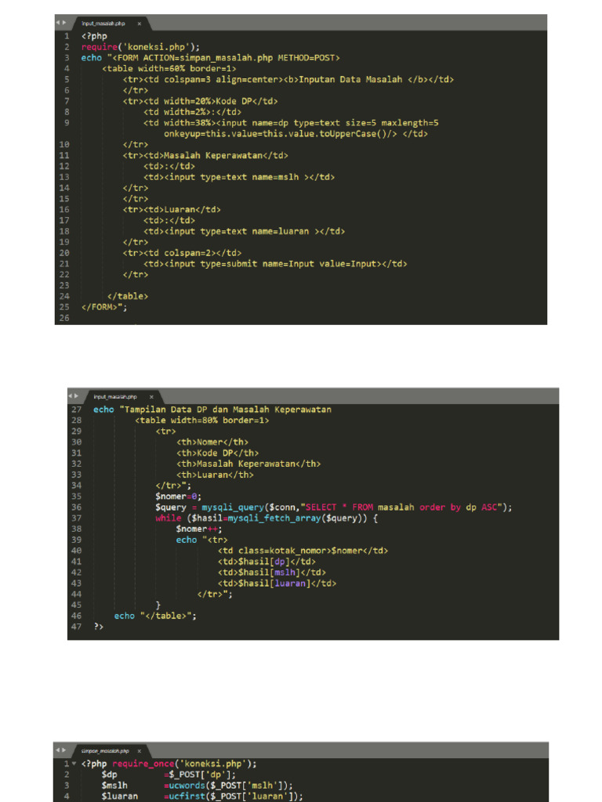Click the $dp =$_POST['dp']; line
The width and height of the screenshot is (602, 802).
pos(169,775)
